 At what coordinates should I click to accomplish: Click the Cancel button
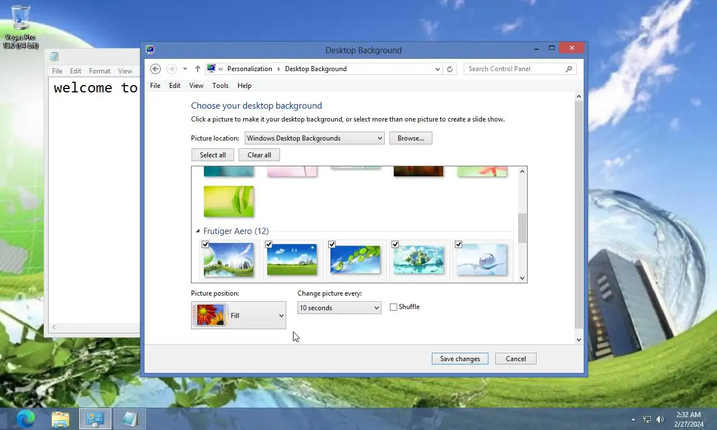(516, 359)
